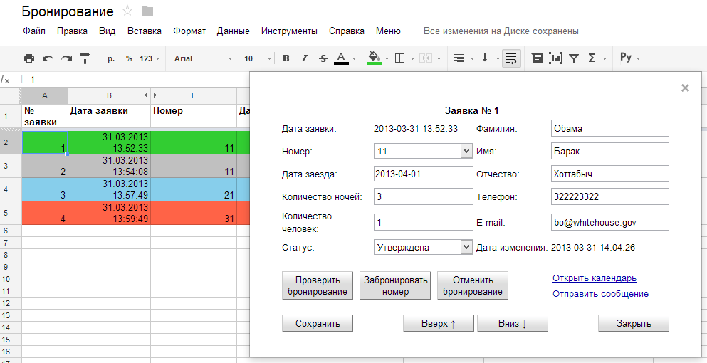Open the fill color picker
Screen dimensions: 707x363
375,58
